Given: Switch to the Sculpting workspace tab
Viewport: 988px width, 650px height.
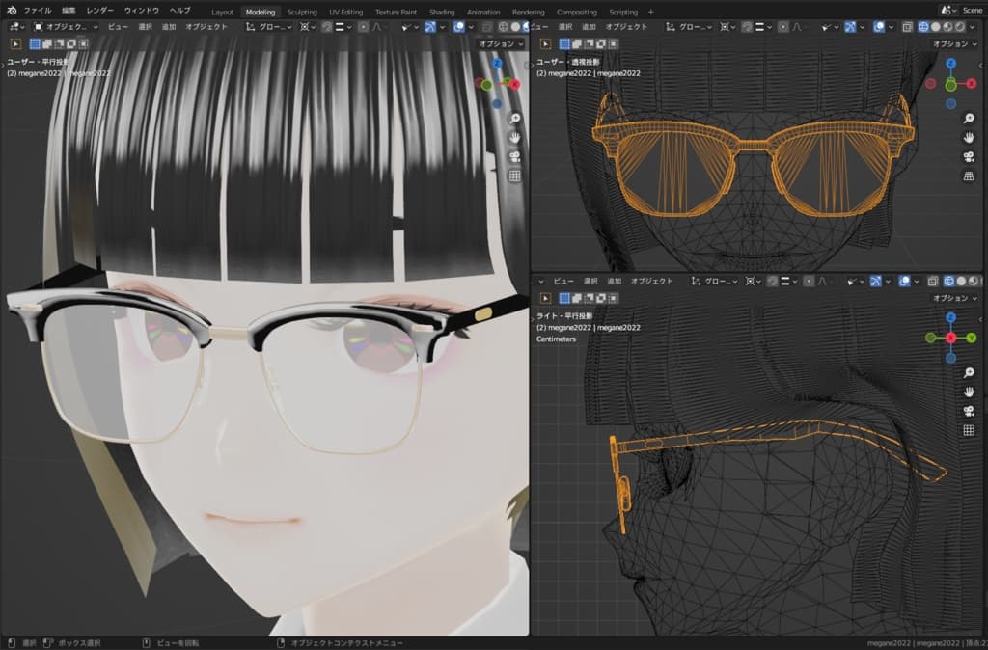Looking at the screenshot, I should tap(302, 12).
